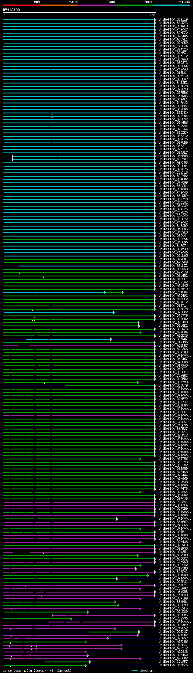The image size is (193, 673).
Task: Select the UniRef100_B9GVR0 label
Action: click(173, 176)
